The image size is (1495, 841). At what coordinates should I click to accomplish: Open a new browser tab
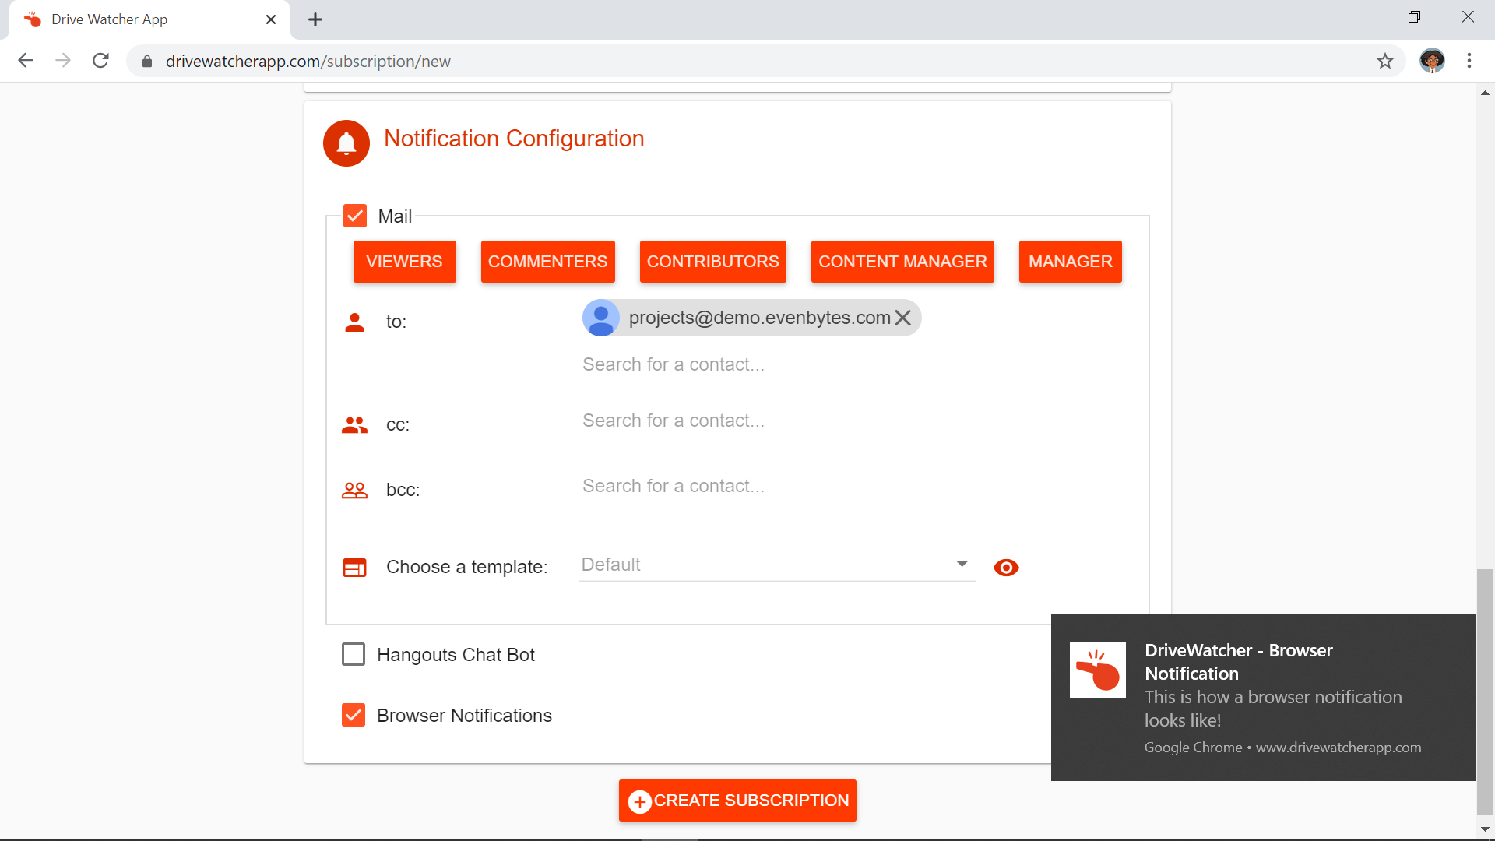315,19
